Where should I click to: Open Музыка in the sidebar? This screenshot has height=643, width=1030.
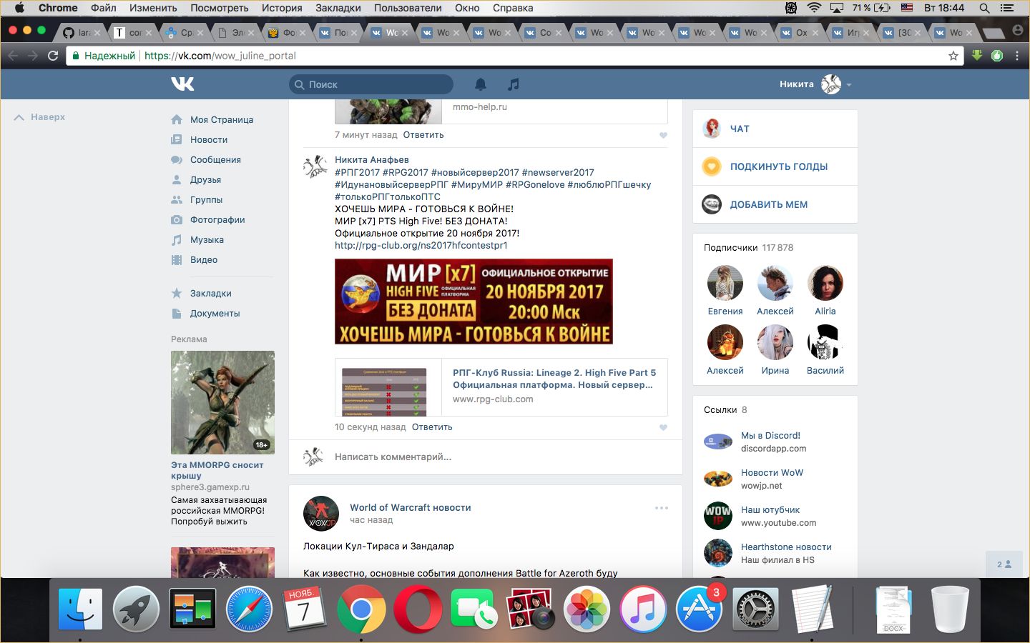(x=197, y=240)
